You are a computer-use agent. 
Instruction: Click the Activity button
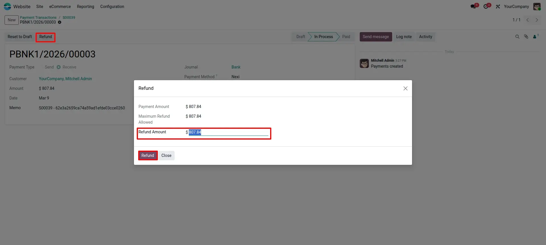[425, 37]
